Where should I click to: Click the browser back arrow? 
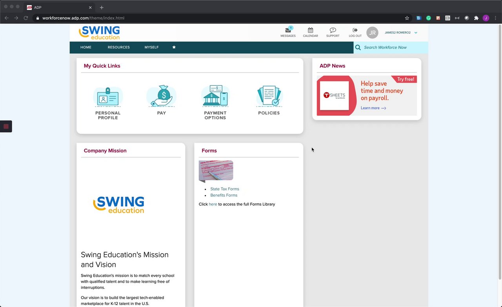coord(7,18)
